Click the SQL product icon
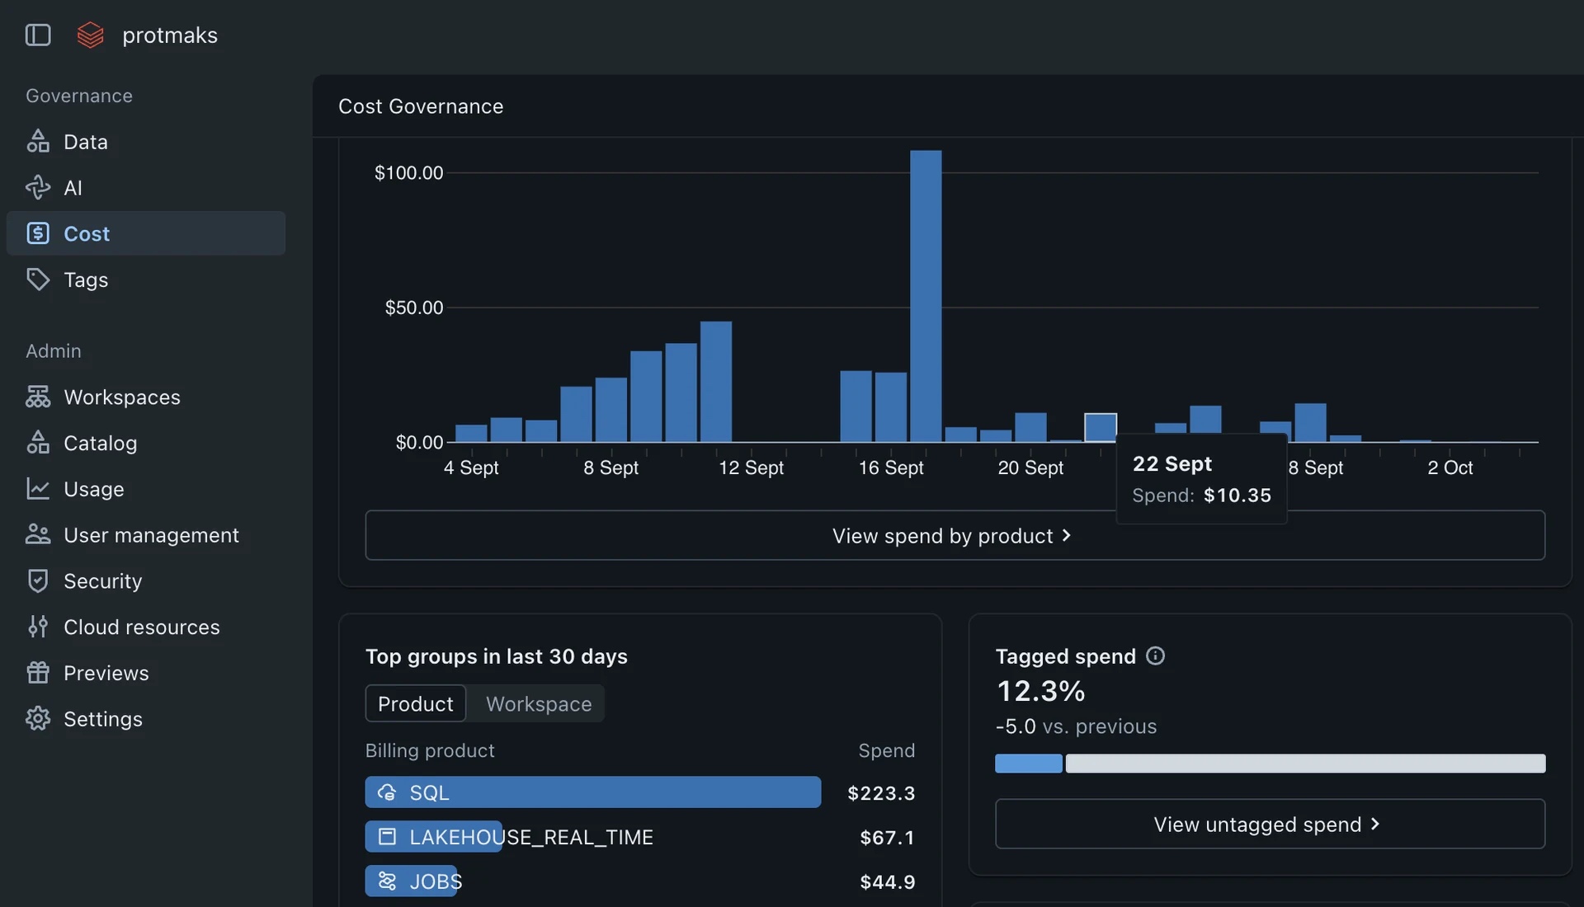This screenshot has width=1584, height=907. click(x=387, y=792)
